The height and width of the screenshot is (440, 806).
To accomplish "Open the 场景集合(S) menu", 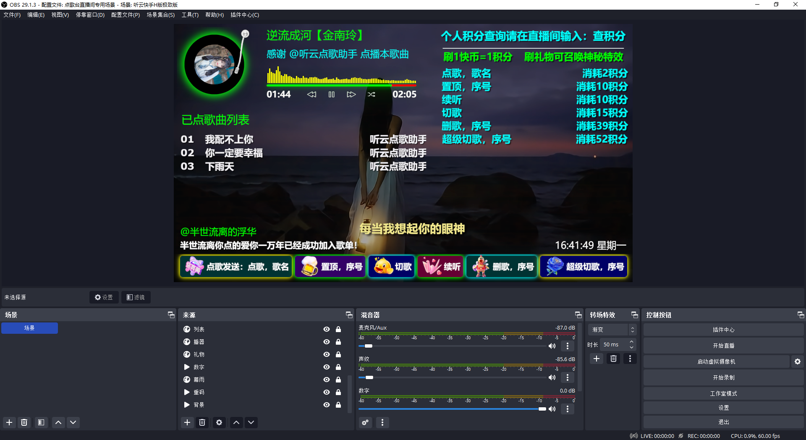I will point(160,15).
